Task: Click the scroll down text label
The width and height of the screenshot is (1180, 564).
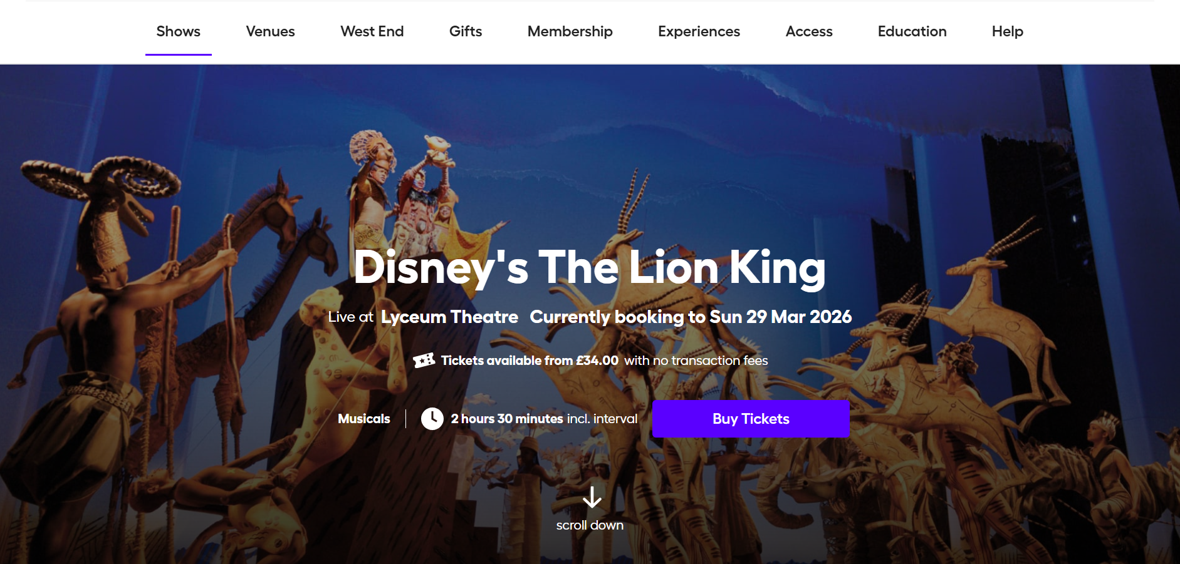Action: (x=590, y=525)
